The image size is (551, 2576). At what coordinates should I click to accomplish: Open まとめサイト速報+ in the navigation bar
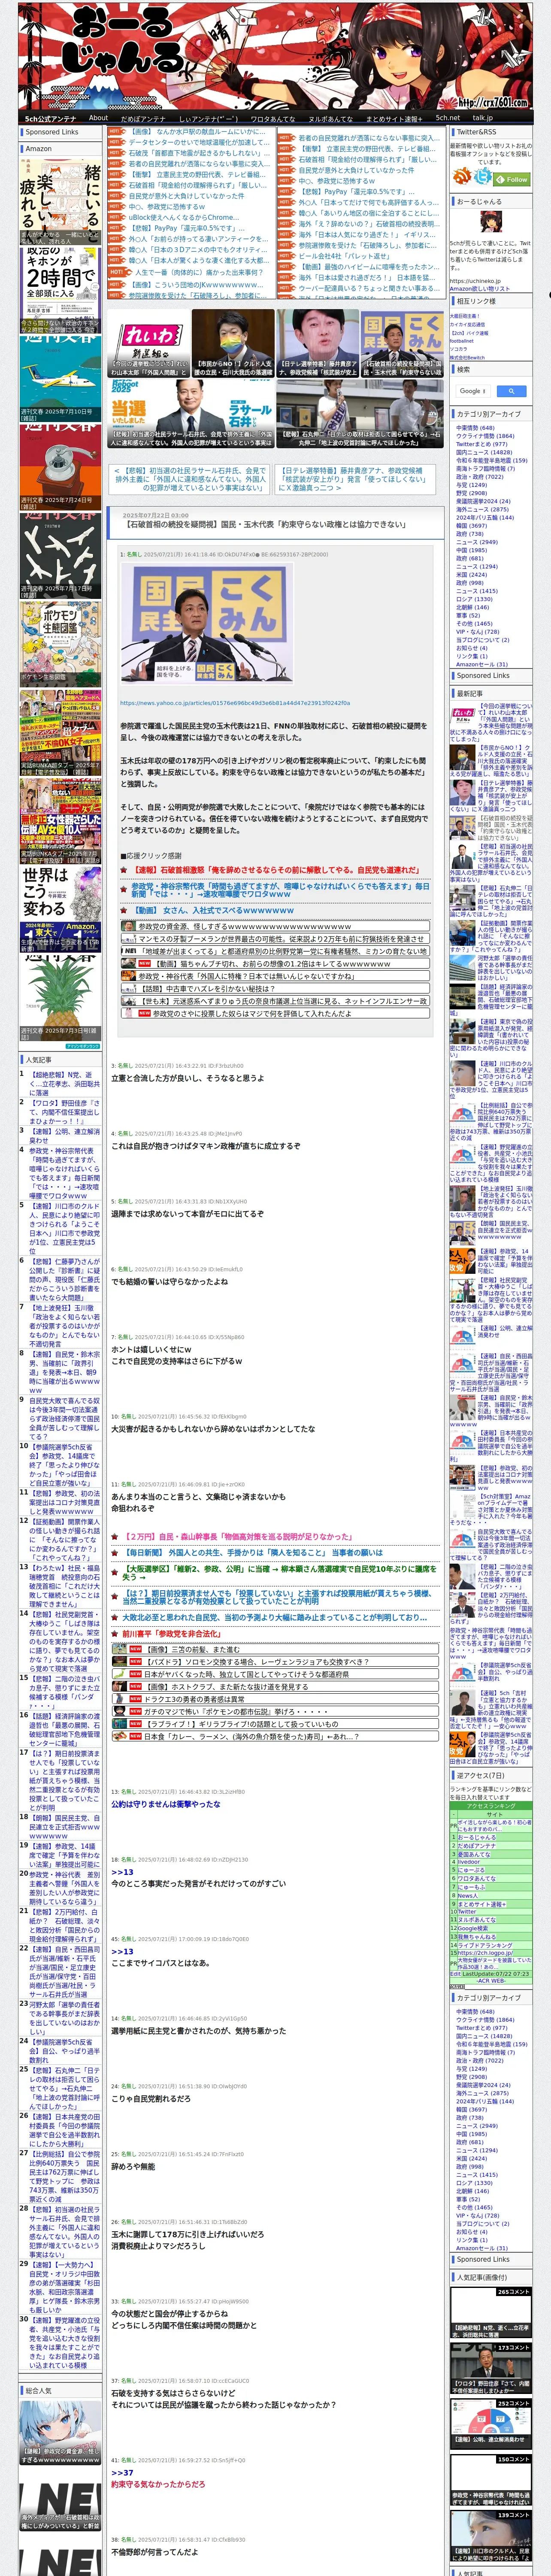pos(394,118)
